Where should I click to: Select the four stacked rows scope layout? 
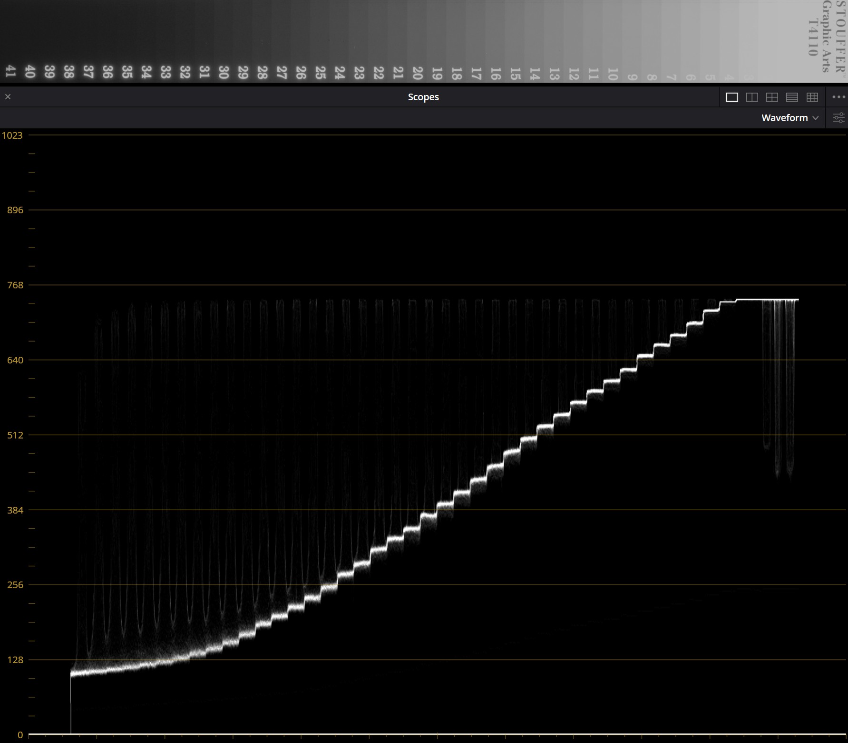click(792, 97)
